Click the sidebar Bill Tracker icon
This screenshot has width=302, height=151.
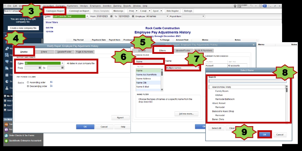pos(7,68)
